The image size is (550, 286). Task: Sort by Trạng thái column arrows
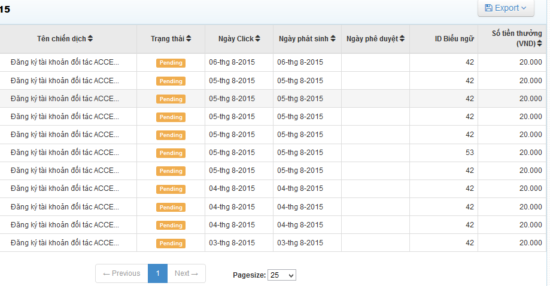coord(189,38)
